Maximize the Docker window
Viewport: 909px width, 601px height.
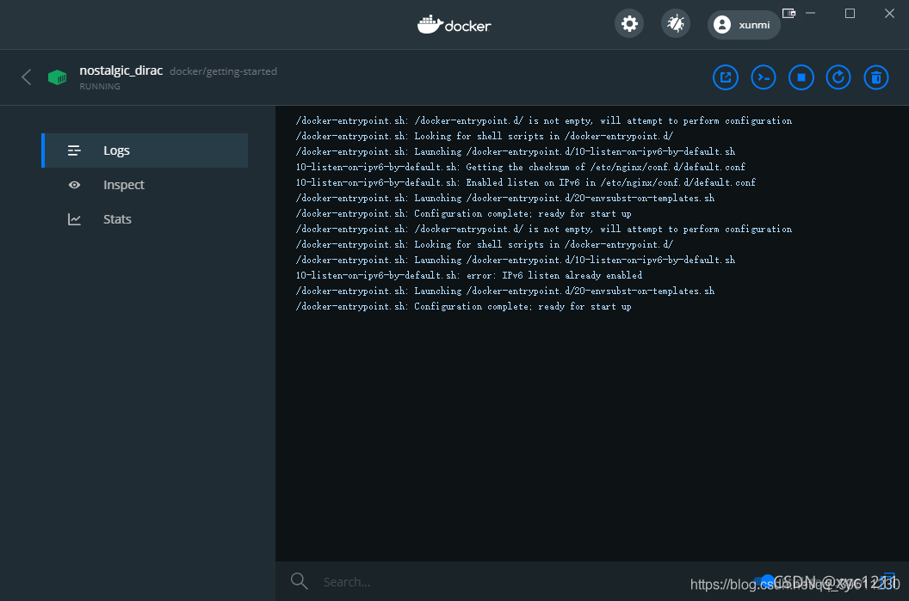coord(850,13)
